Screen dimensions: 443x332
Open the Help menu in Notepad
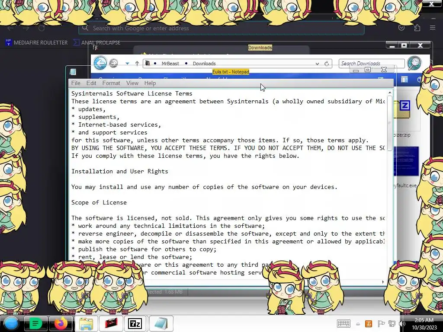point(150,83)
